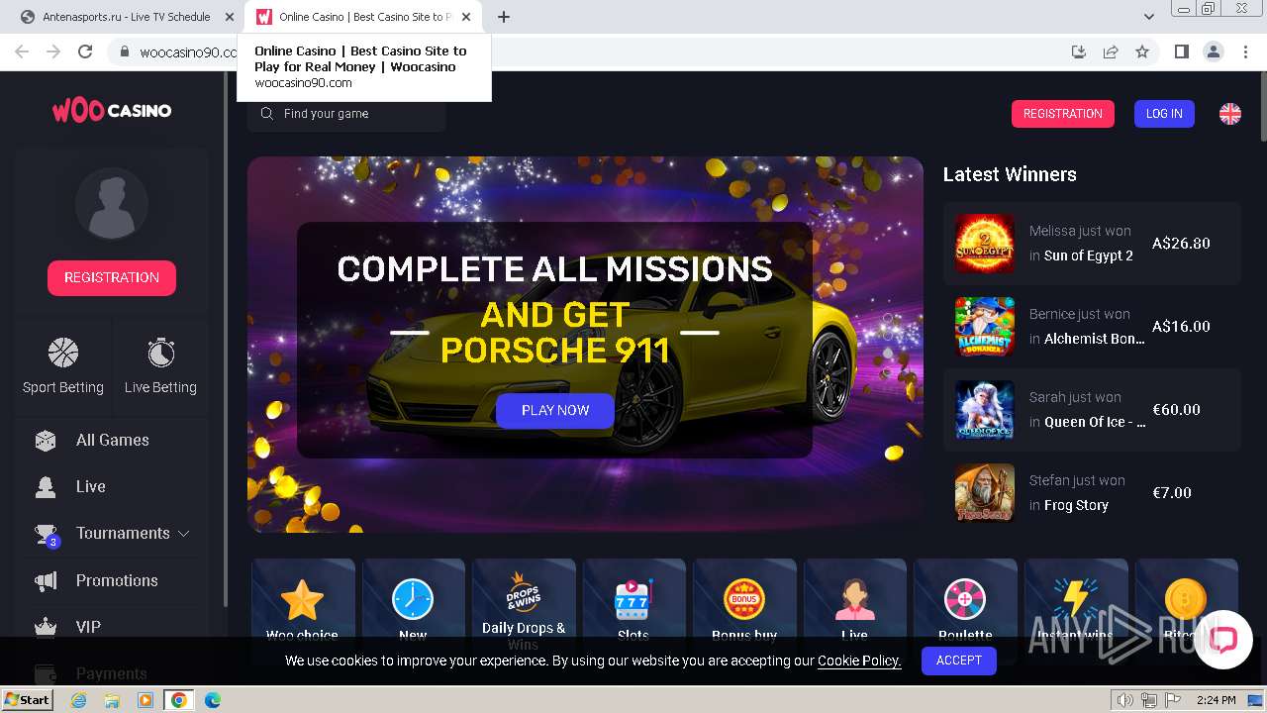Open Frog Story winner thumbnail

[x=985, y=493]
